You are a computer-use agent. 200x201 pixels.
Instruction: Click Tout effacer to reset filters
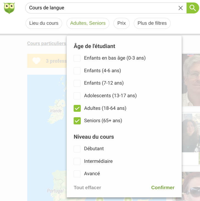tap(87, 188)
